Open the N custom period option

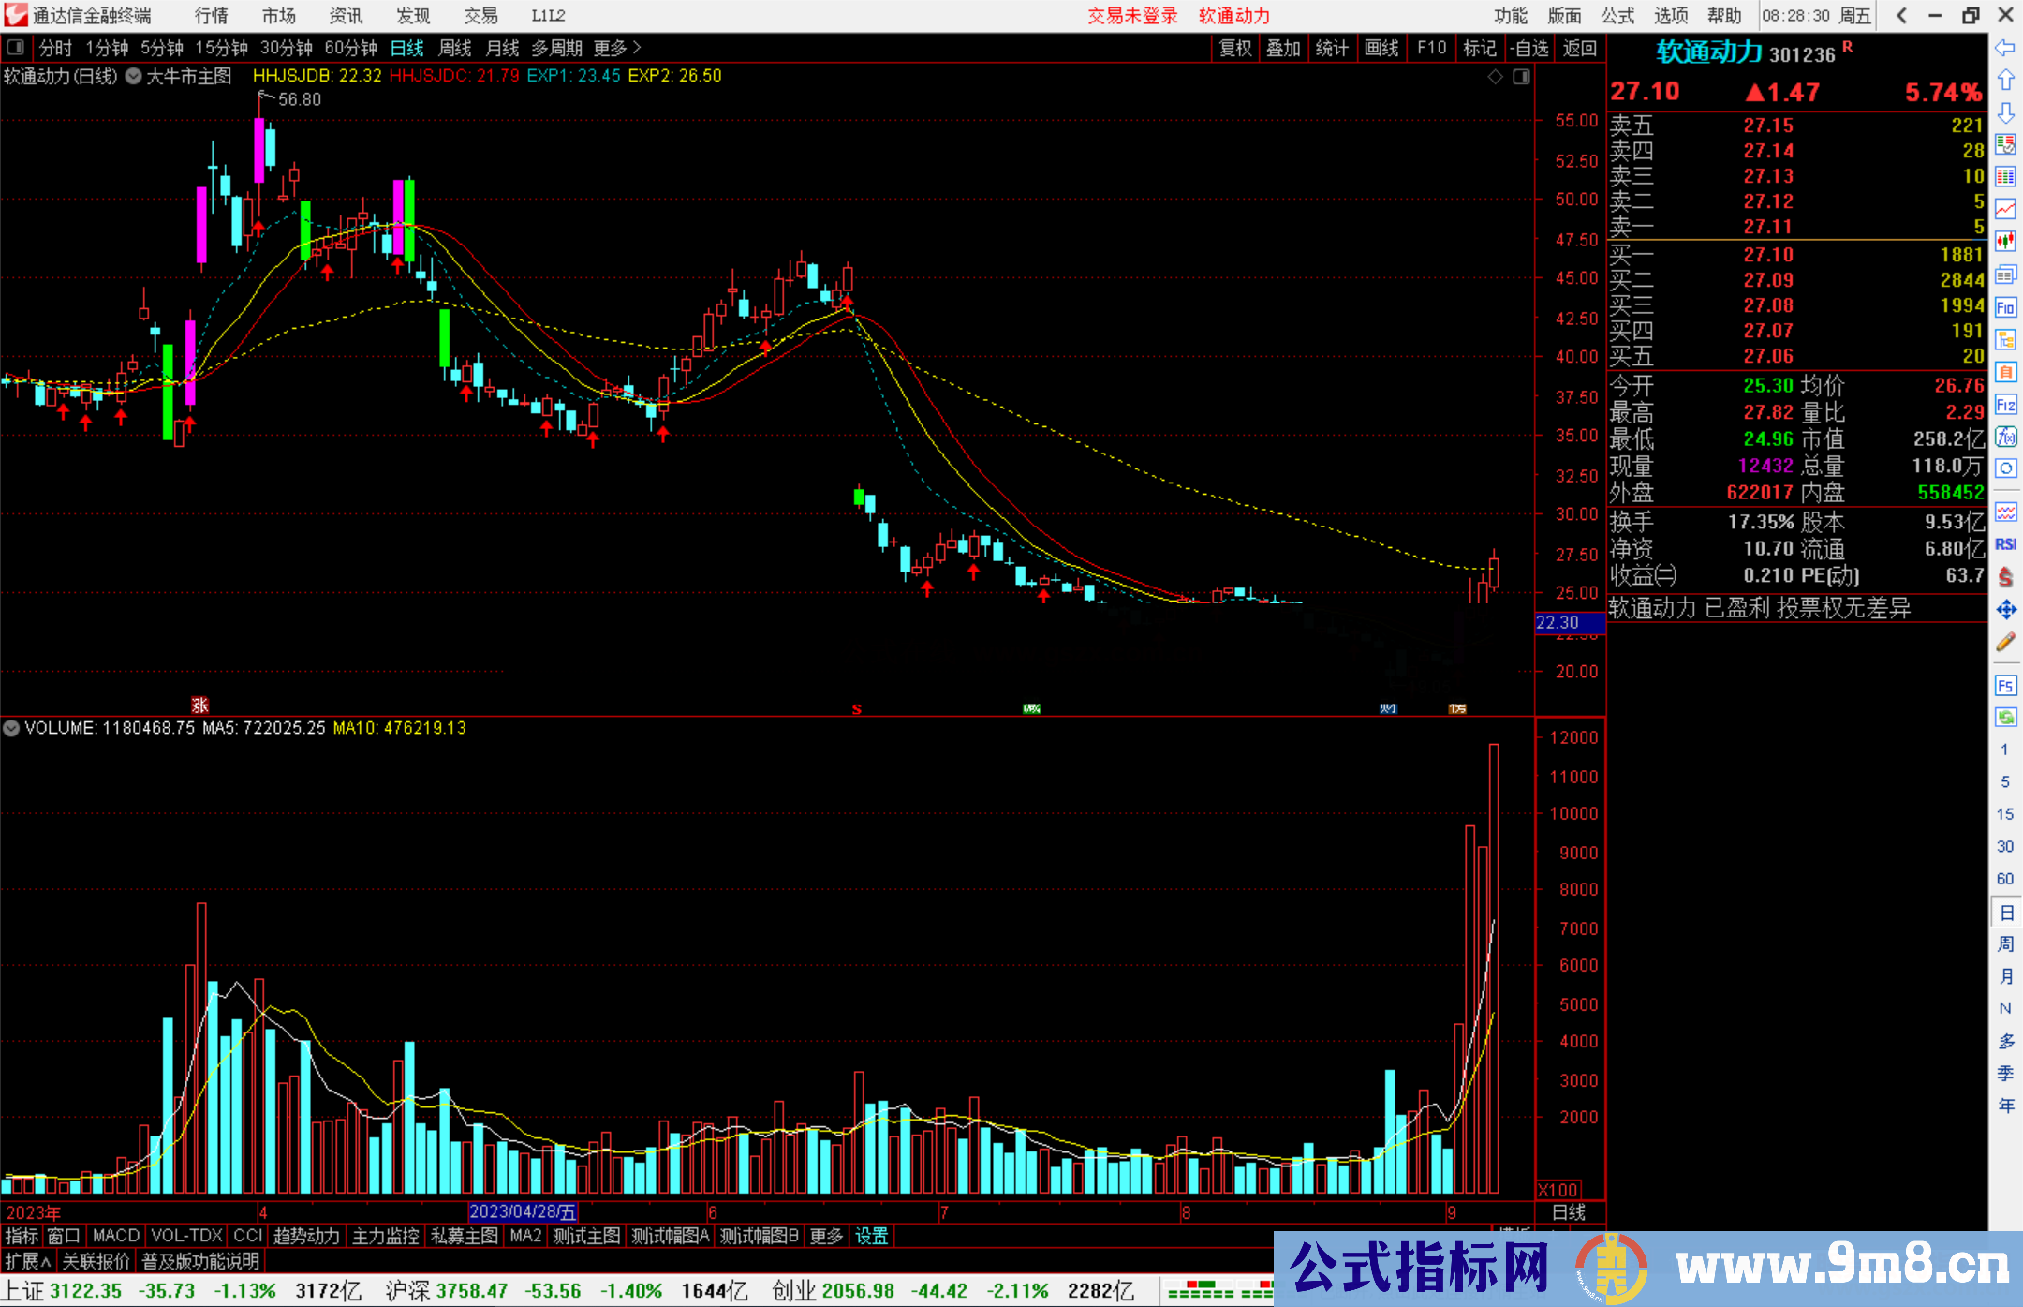pyautogui.click(x=2005, y=1008)
